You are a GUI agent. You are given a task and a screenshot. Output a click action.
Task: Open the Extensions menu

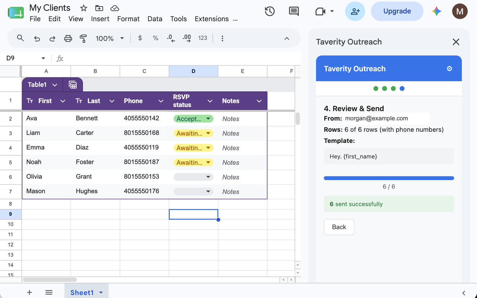click(x=212, y=19)
